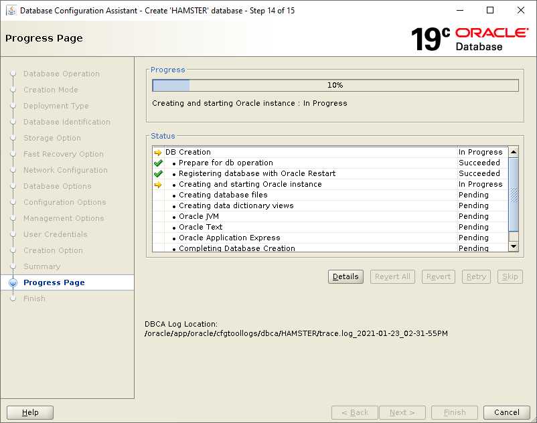
Task: Click the Succeeded status of Prepare for db operation
Action: click(x=479, y=163)
